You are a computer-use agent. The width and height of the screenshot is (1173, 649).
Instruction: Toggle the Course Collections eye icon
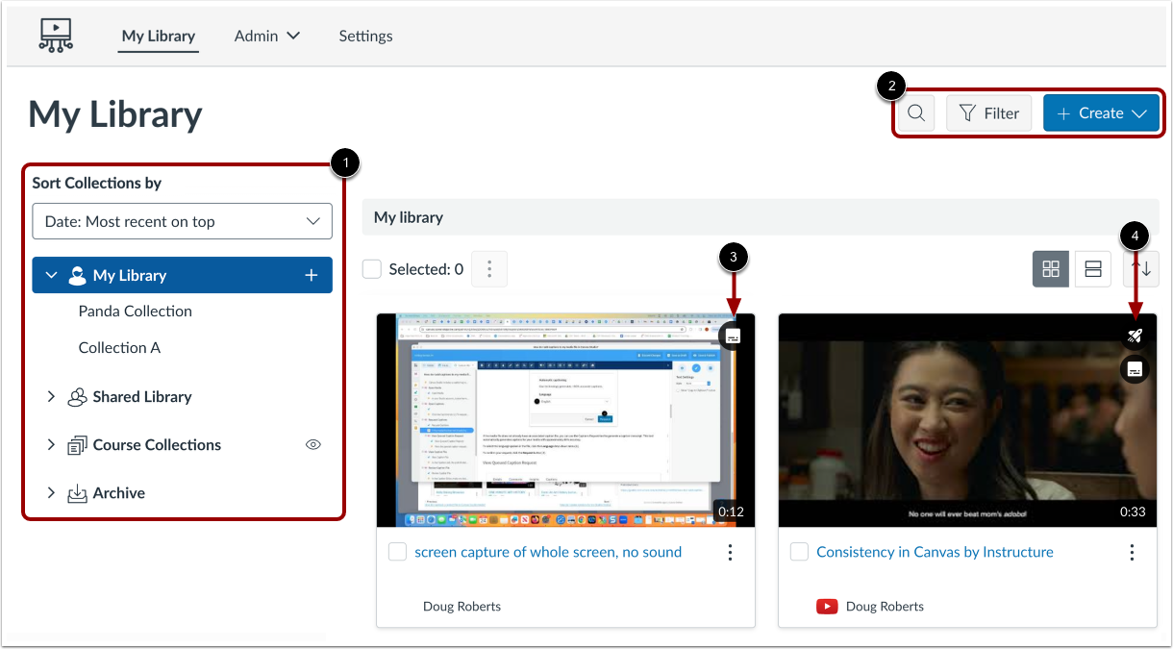312,444
